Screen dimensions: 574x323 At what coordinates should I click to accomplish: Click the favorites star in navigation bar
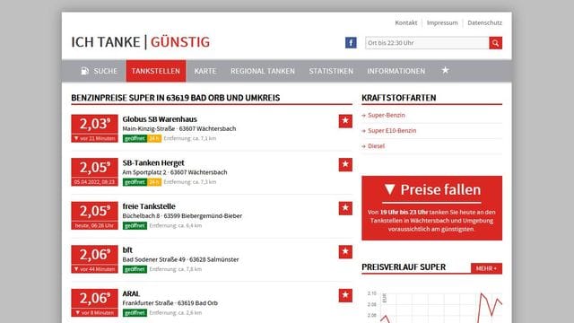click(445, 70)
